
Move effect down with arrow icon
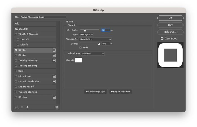pos(27,107)
